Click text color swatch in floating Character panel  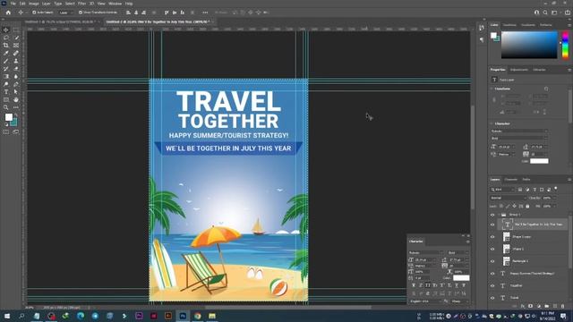click(x=461, y=278)
